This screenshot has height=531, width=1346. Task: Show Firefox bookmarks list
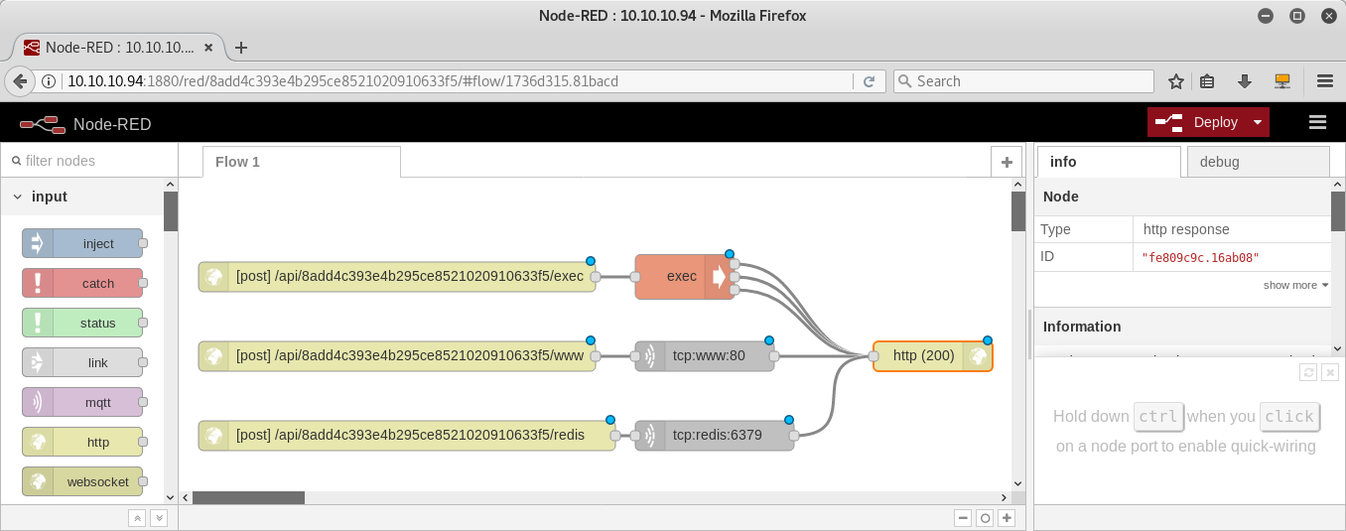[1208, 81]
